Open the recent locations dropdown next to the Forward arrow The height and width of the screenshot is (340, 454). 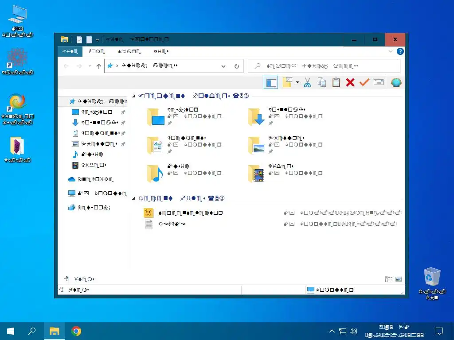[x=90, y=66]
